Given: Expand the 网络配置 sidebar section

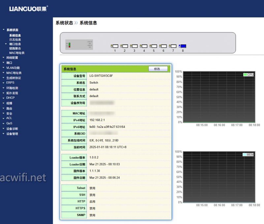Looking at the screenshot, I should [13, 58].
